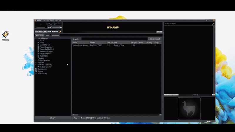The height and width of the screenshot is (132, 235).
Task: Open the Help menu
Action: click(60, 20)
